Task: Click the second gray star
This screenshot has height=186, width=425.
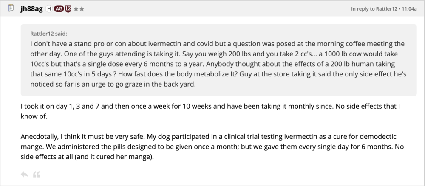Action: pos(81,9)
